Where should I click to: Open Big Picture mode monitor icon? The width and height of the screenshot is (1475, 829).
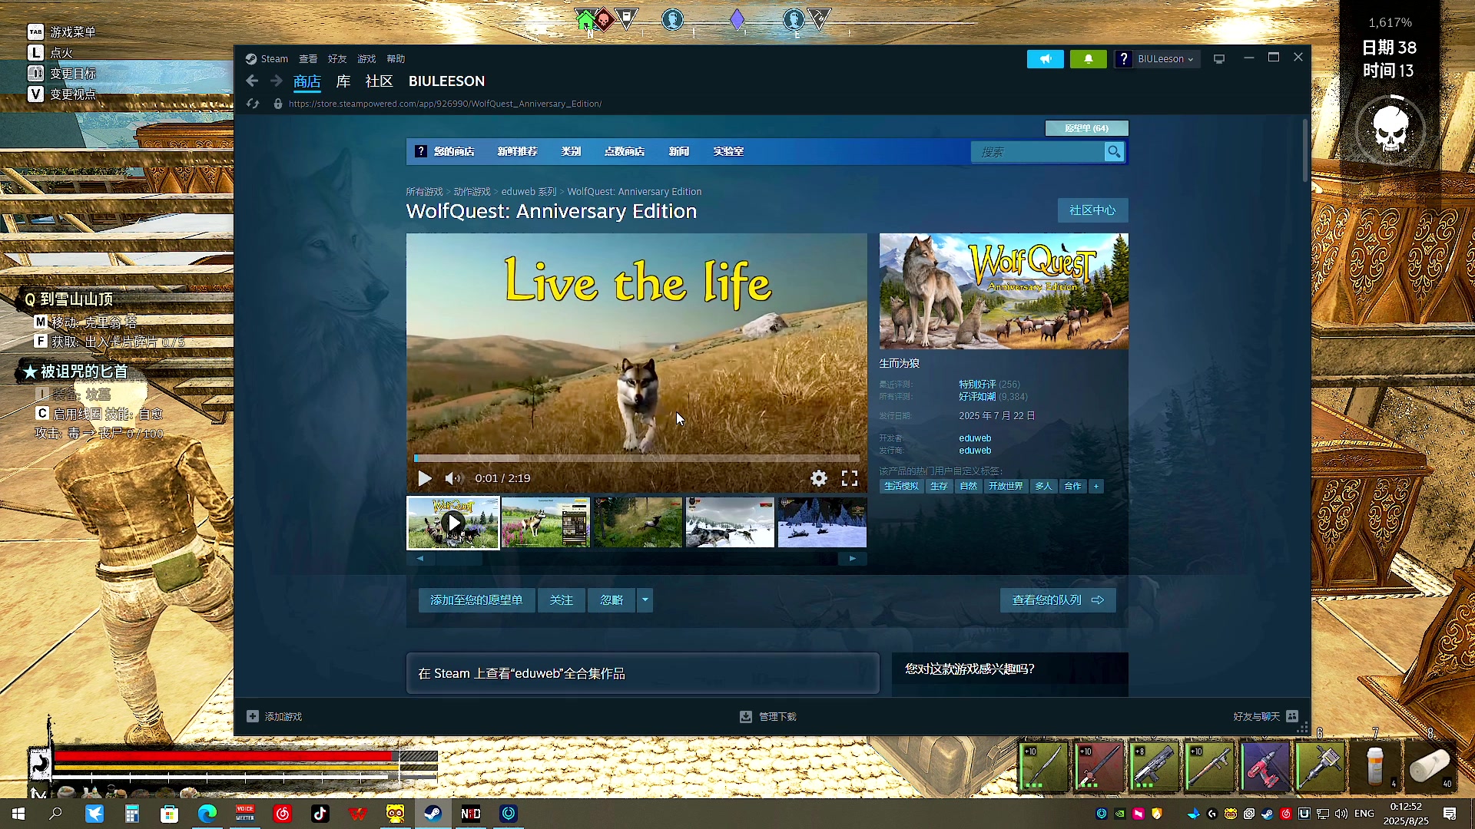(1218, 59)
